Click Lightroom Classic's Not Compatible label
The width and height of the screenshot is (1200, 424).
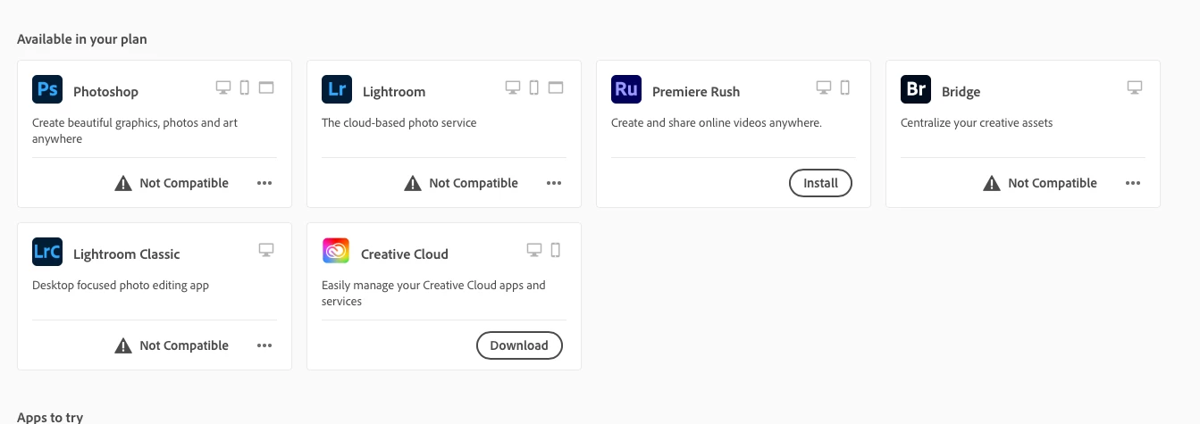coord(184,345)
